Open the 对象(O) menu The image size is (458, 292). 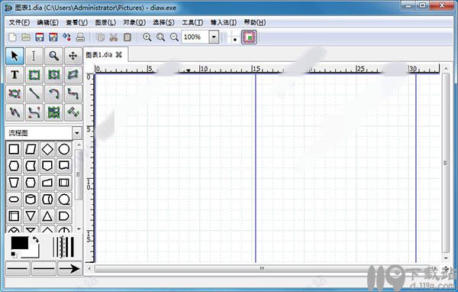tap(134, 22)
